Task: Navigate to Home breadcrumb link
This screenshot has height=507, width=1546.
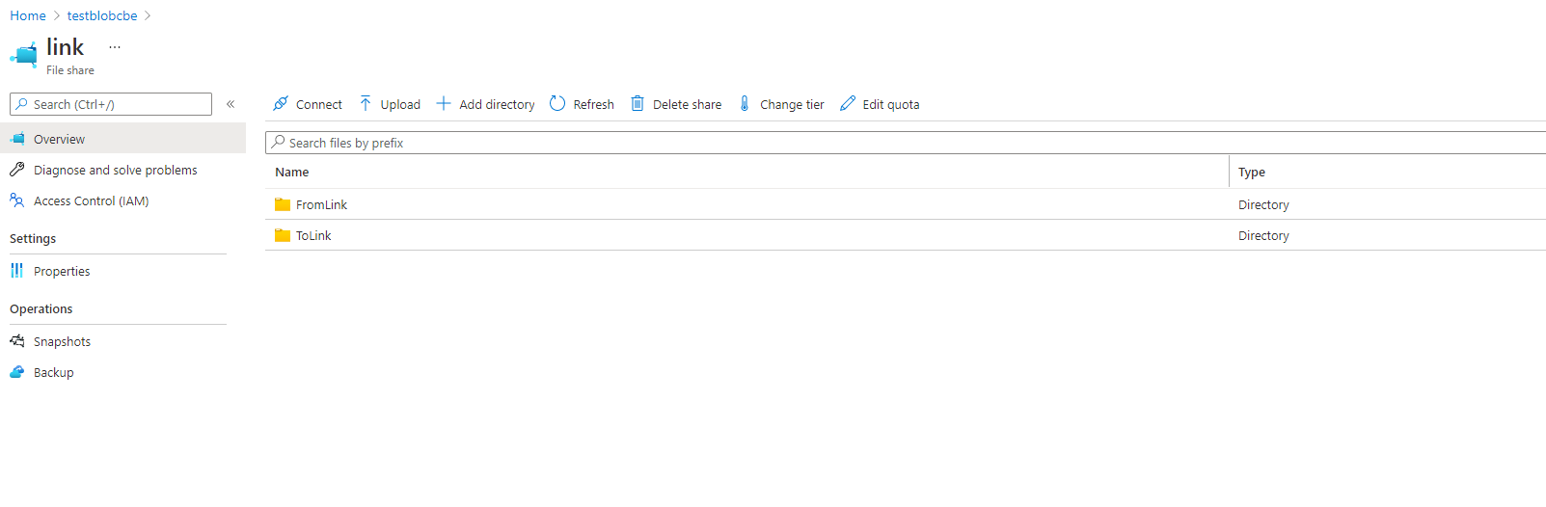Action: pos(28,15)
